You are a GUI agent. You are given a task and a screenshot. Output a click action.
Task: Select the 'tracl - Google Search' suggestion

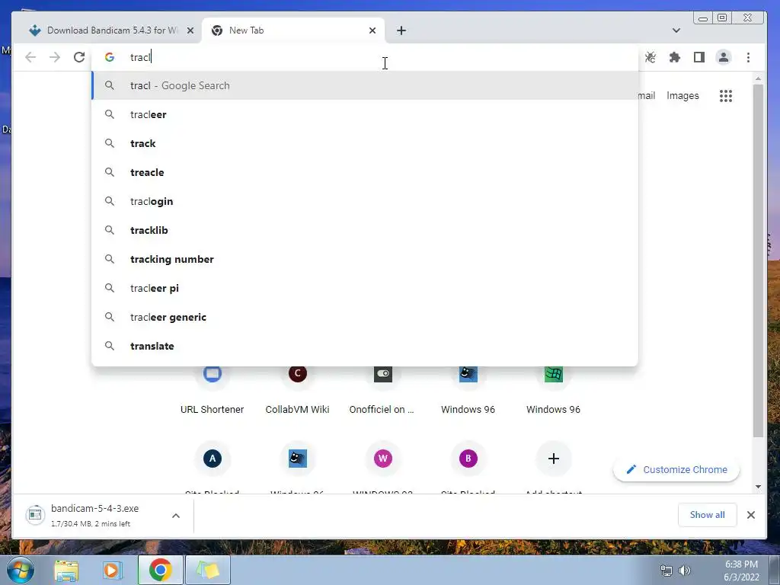(365, 85)
